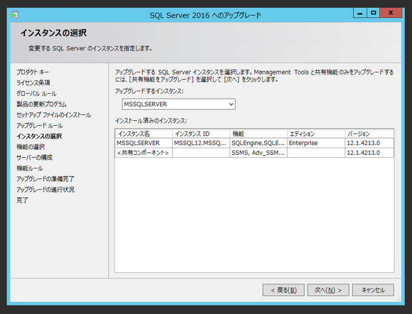Select ライセンス条項 step in sidebar
This screenshot has width=412, height=314.
click(33, 83)
